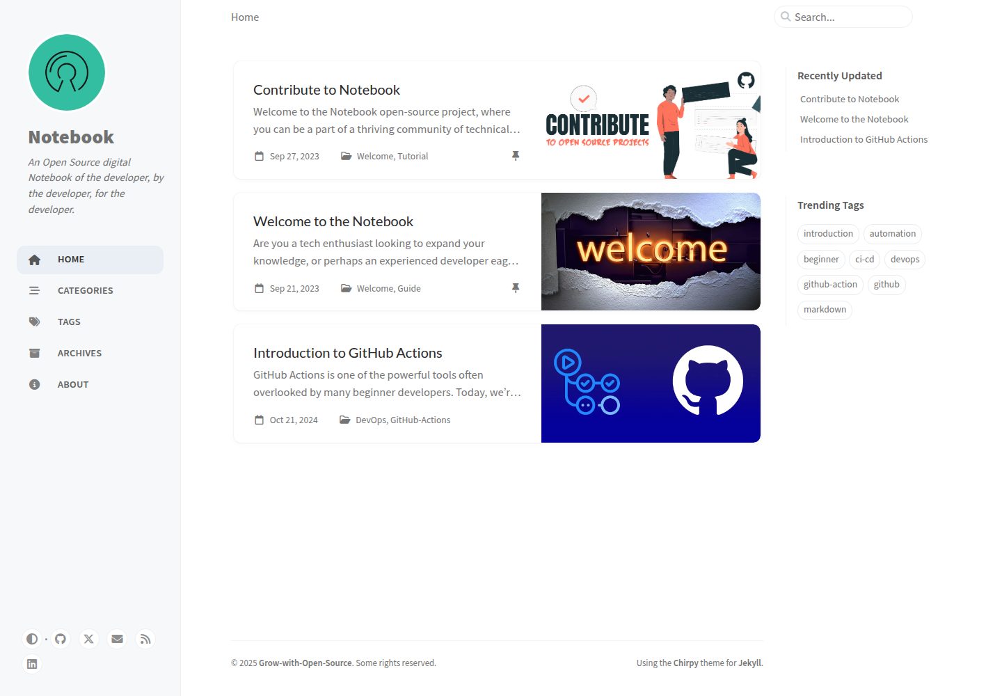Click folder icon beside DevOps, GitHub-Actions
Viewport: 1002px width, 696px height.
[344, 420]
